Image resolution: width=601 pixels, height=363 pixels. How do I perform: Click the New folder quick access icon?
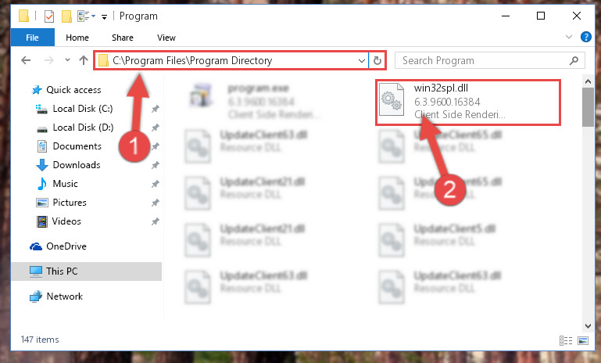coord(66,16)
